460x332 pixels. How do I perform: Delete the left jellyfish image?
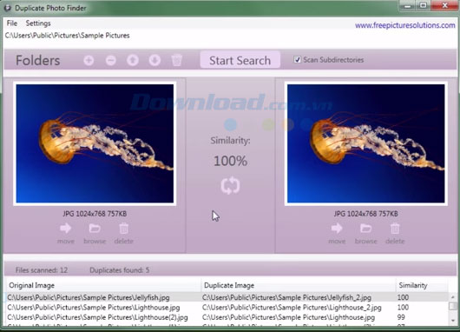[123, 233]
